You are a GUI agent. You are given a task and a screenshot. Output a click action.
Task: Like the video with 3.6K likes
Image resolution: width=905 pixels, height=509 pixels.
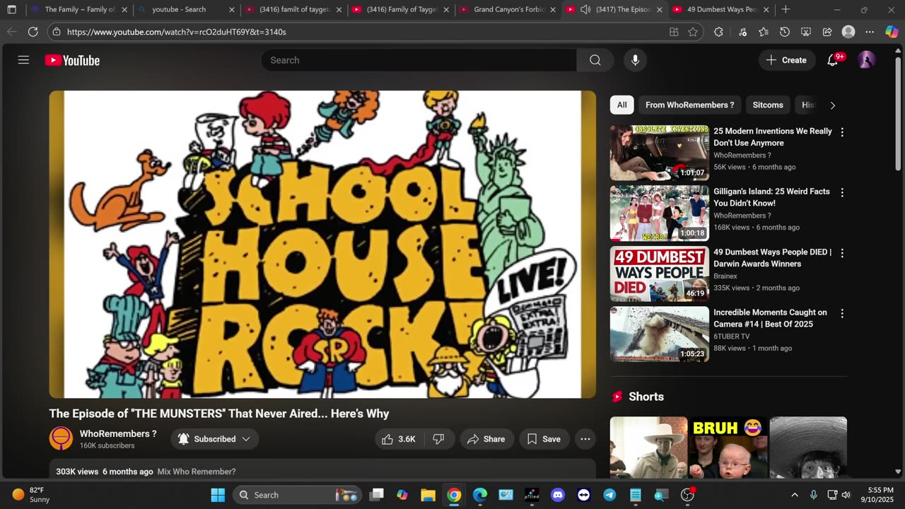pyautogui.click(x=399, y=439)
